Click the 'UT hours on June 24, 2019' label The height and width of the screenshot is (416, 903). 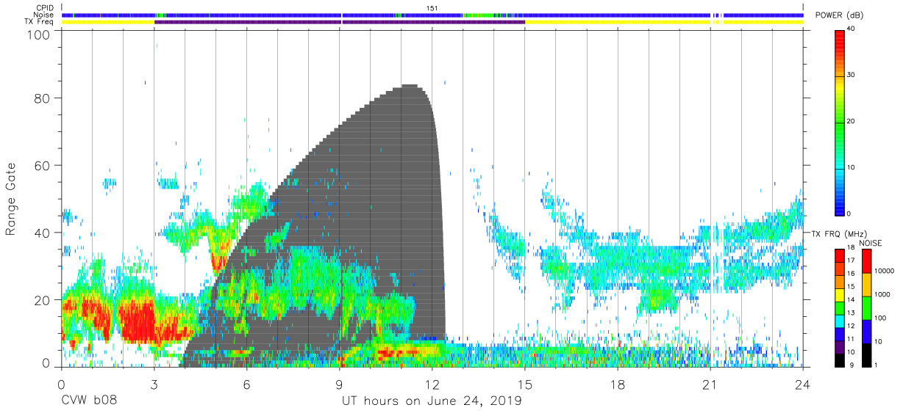pyautogui.click(x=432, y=401)
